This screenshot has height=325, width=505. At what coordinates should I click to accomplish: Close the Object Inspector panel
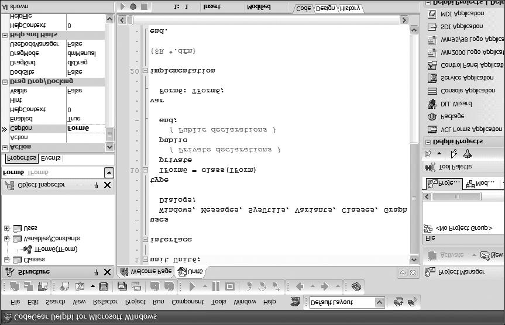coord(108,185)
